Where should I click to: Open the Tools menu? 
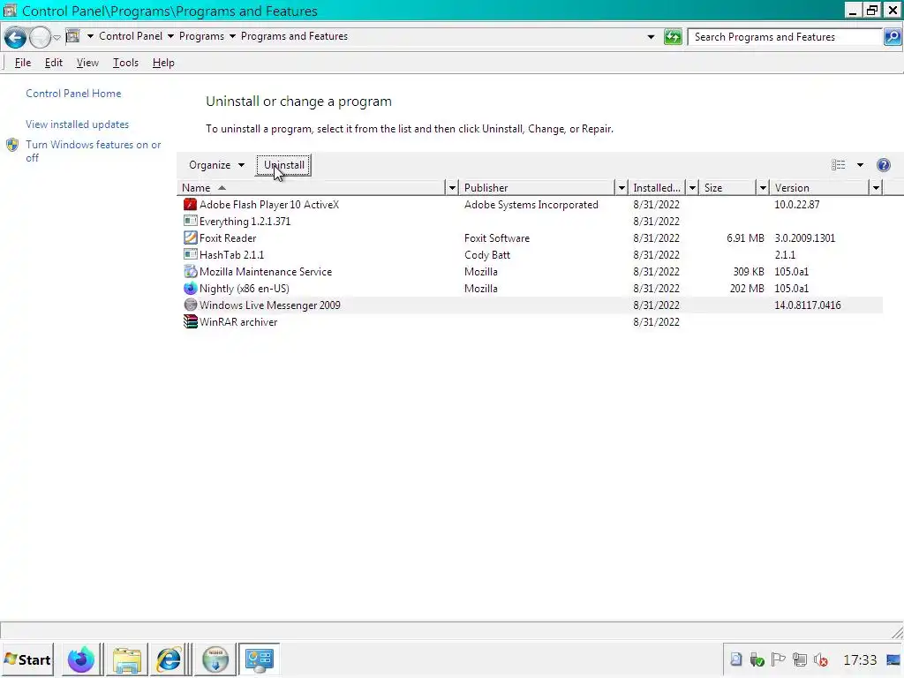point(125,63)
